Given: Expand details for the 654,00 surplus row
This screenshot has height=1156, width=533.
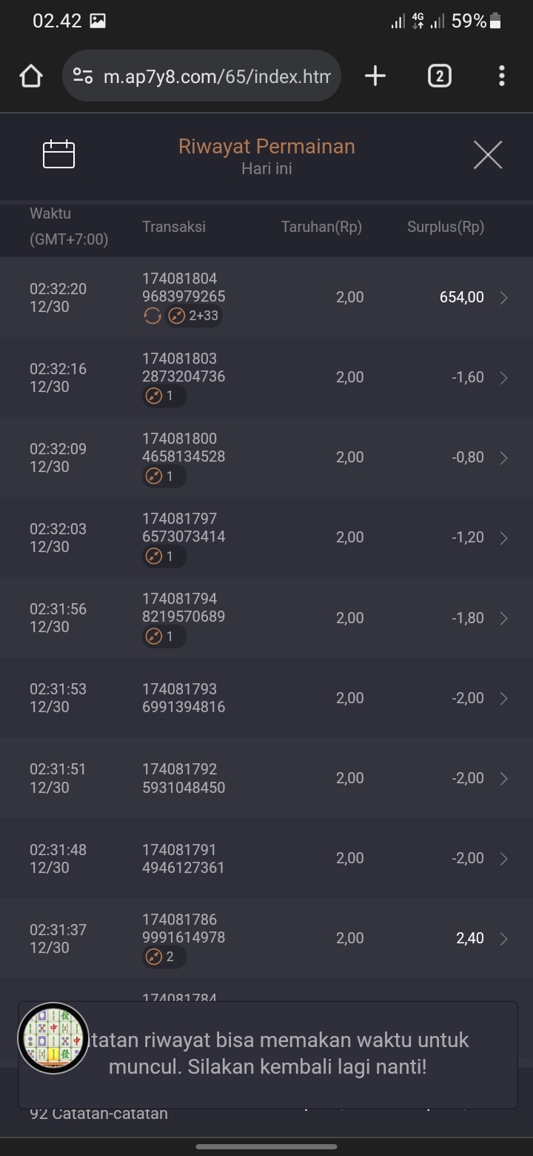Looking at the screenshot, I should [x=504, y=298].
